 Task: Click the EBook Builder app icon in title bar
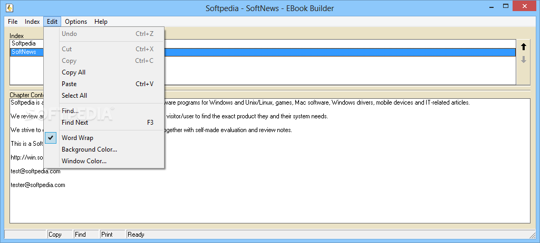tap(9, 7)
